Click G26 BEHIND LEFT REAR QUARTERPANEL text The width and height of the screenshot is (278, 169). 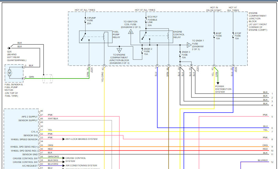coord(17,56)
